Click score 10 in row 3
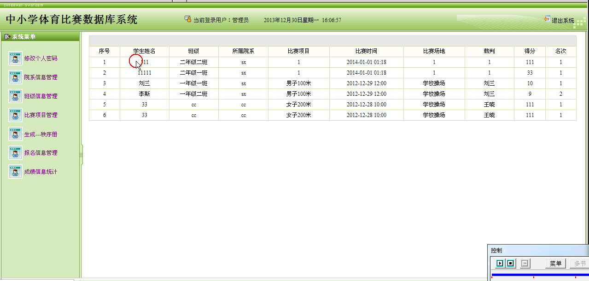The image size is (589, 281). coord(530,83)
